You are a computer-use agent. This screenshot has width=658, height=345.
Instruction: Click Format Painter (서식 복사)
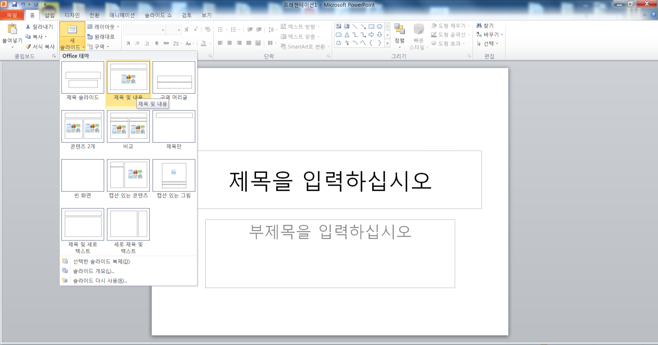tap(40, 47)
